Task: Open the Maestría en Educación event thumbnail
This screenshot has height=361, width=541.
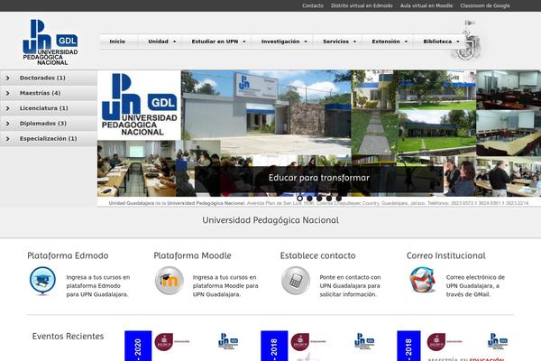Action: pos(455,346)
